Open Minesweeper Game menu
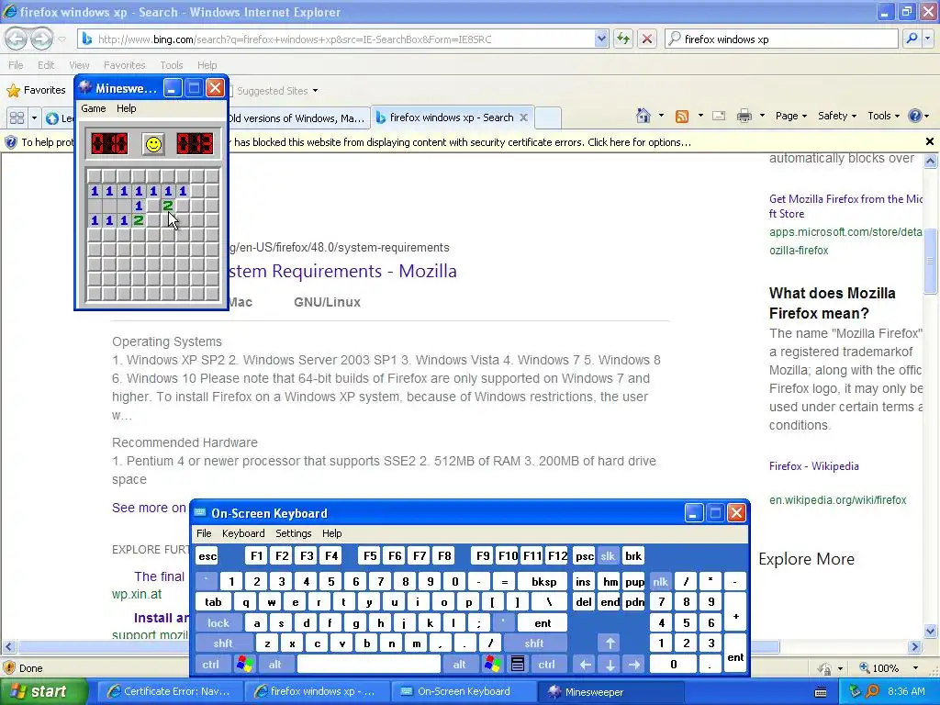 pyautogui.click(x=94, y=108)
